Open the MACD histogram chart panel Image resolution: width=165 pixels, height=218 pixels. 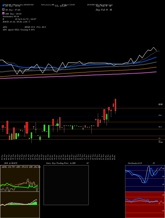(20, 205)
